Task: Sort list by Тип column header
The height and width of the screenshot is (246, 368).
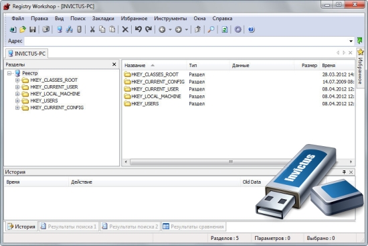Action: pyautogui.click(x=208, y=66)
